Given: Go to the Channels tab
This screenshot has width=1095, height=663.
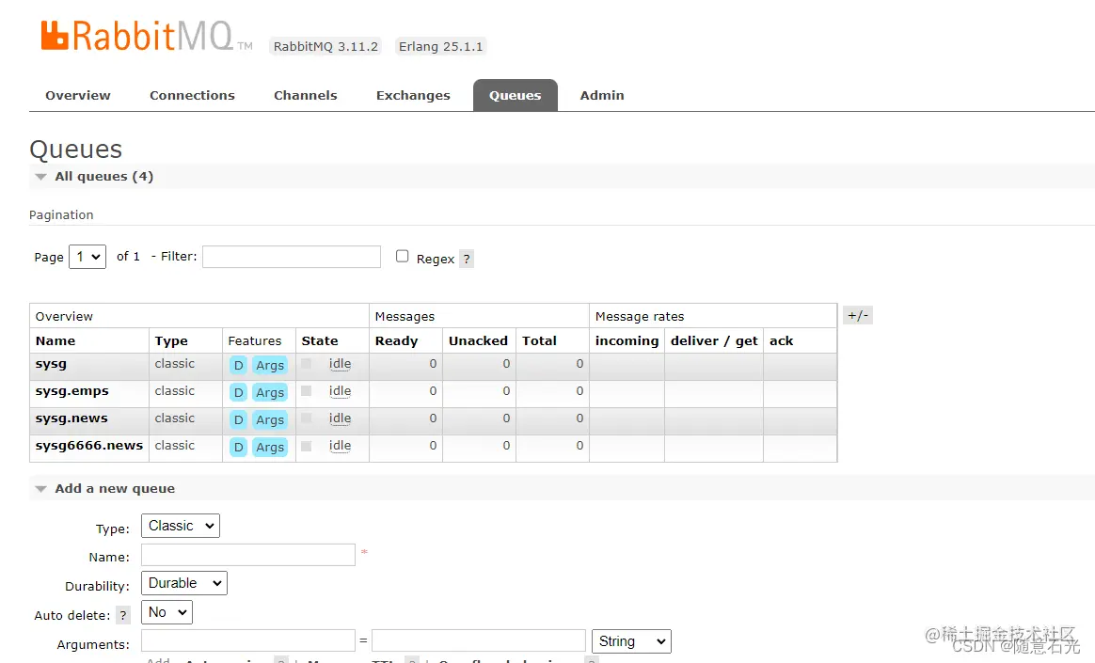Looking at the screenshot, I should [305, 96].
